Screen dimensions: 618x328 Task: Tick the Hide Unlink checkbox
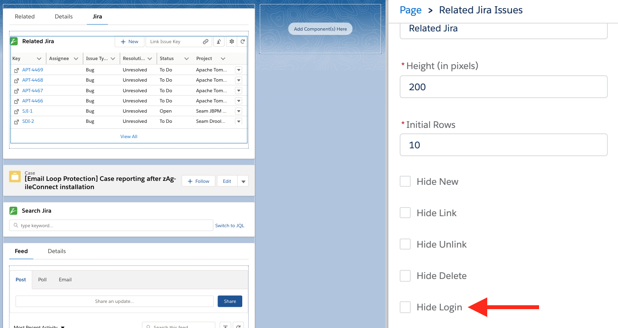[405, 244]
